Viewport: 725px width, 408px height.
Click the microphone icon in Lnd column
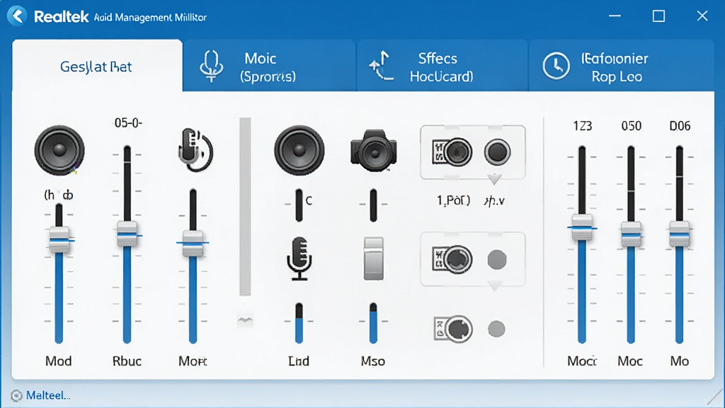pyautogui.click(x=299, y=259)
